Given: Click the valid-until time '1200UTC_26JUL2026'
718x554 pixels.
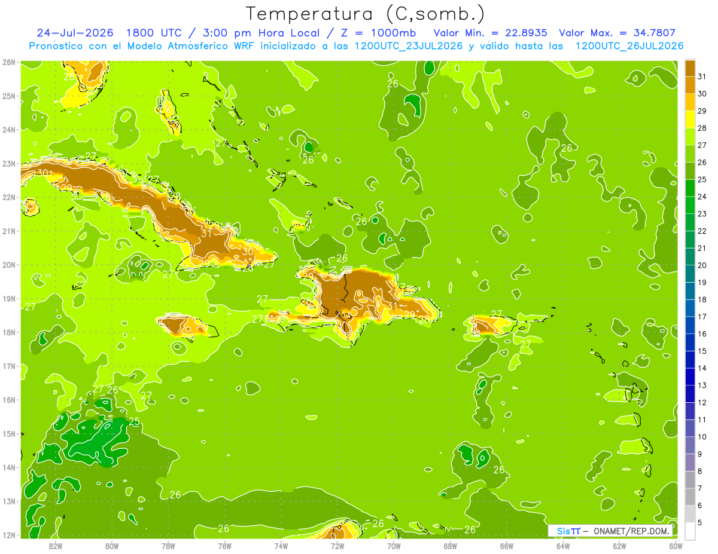Looking at the screenshot, I should [629, 46].
